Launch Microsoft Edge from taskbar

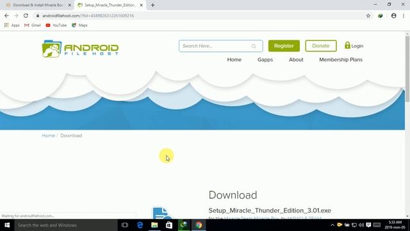pos(140,225)
